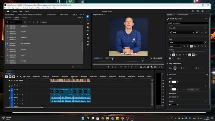This screenshot has width=215, height=121.
Task: Switch to the Transcript tab
Action: (8, 17)
